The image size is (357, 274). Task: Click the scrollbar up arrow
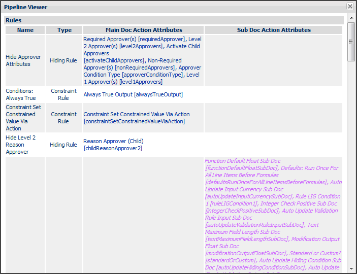click(351, 18)
